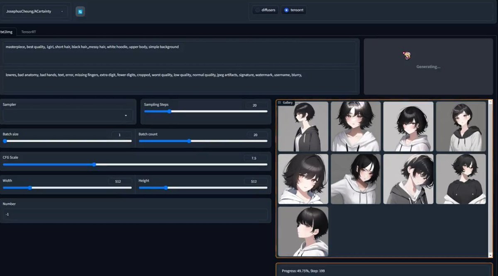Screen dimensions: 498x276
Task: Click the Width value number box
Action: [x=120, y=181]
